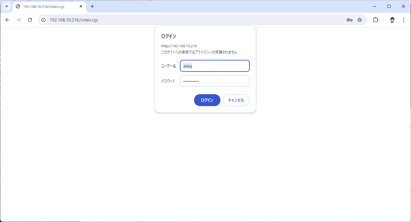Open the tab search dropdown chevron
This screenshot has width=411, height=222.
click(x=6, y=6)
